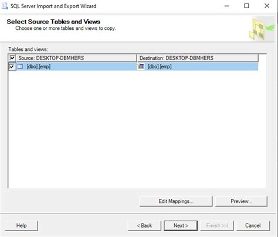Image resolution: width=278 pixels, height=237 pixels.
Task: Click the Destination: DESKTOP-DBMHERS column header
Action: click(198, 58)
